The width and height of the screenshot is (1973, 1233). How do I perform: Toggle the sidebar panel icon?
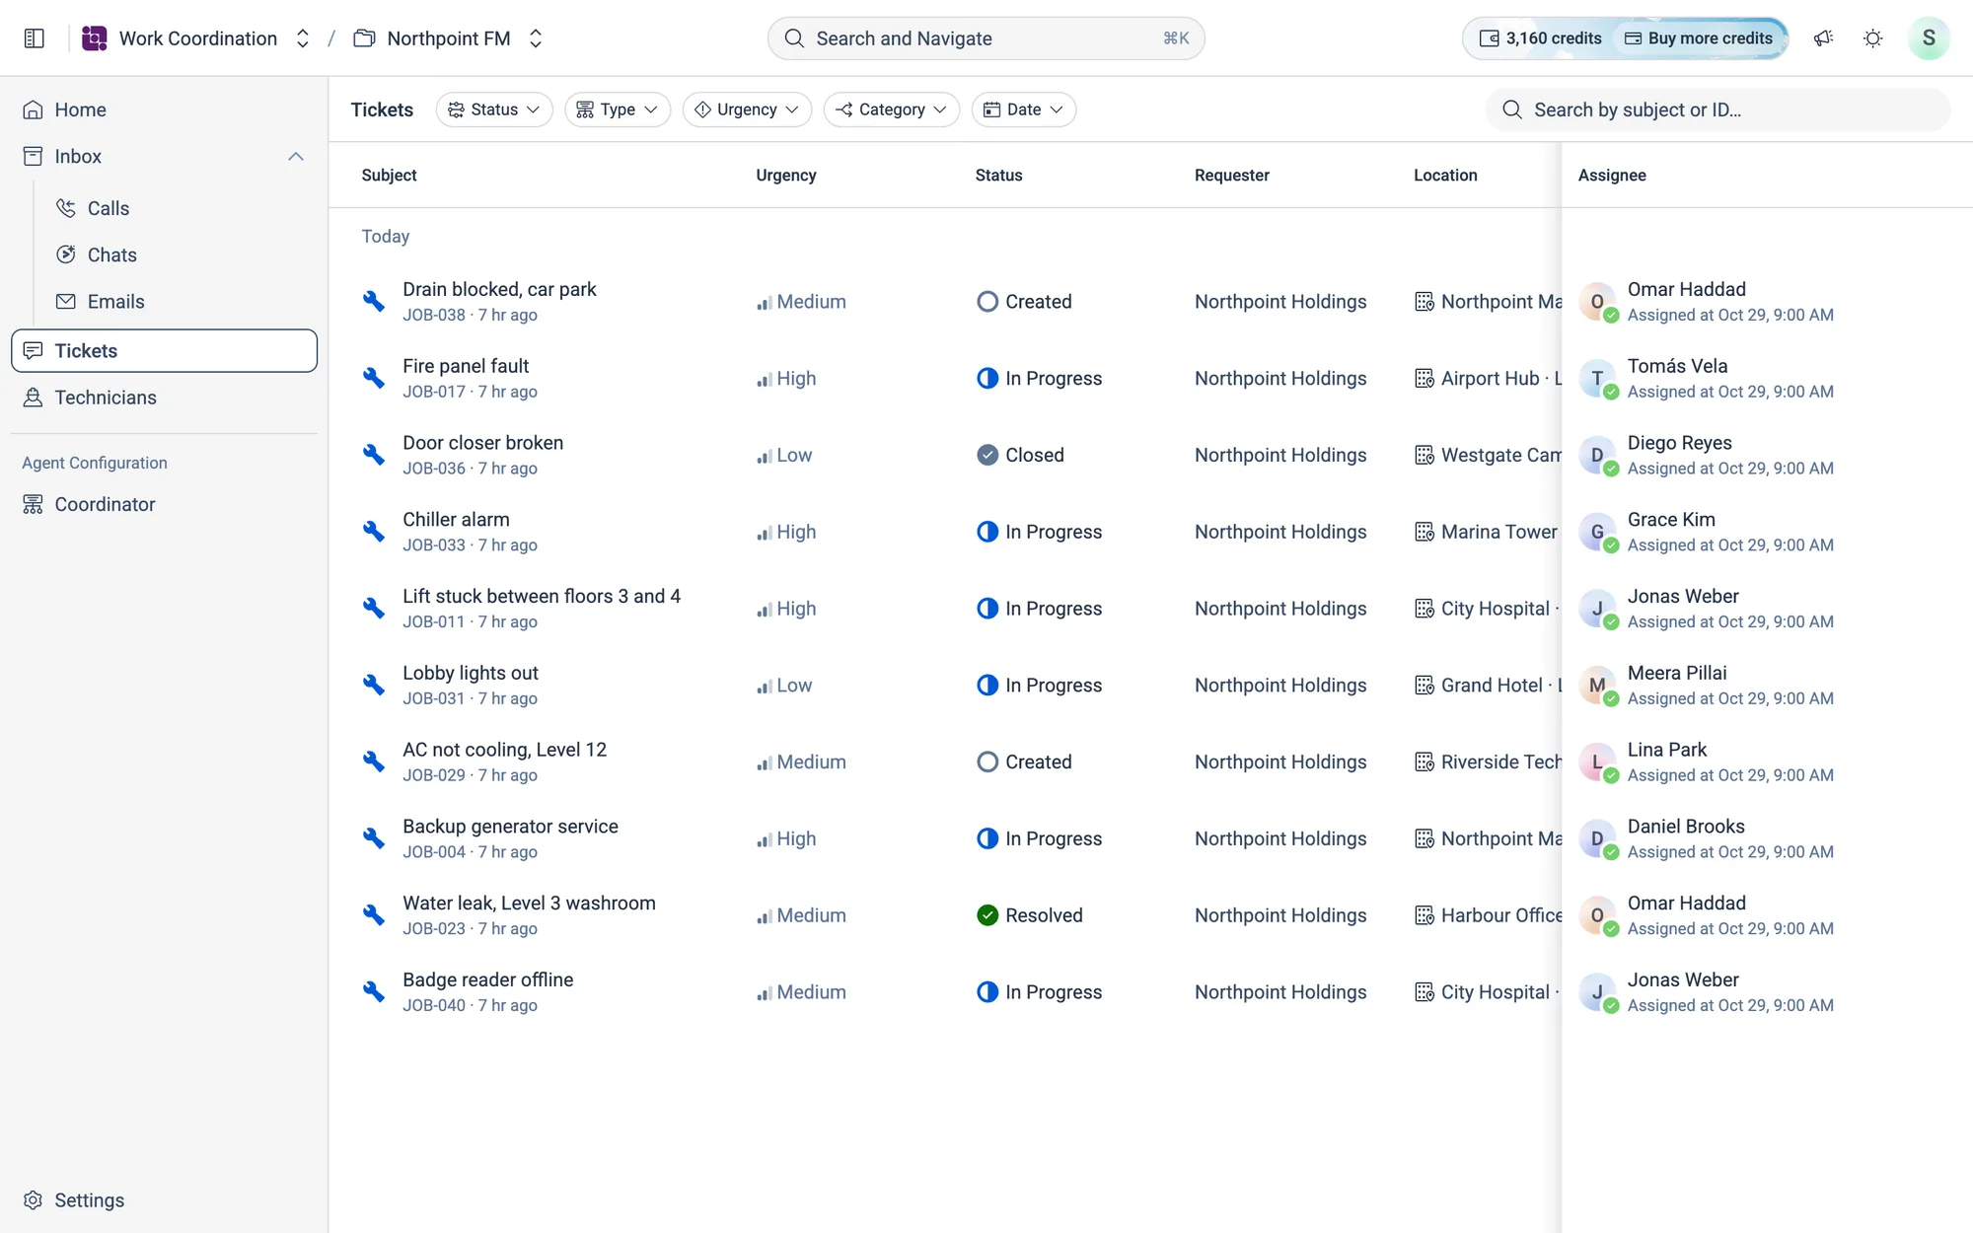35,38
